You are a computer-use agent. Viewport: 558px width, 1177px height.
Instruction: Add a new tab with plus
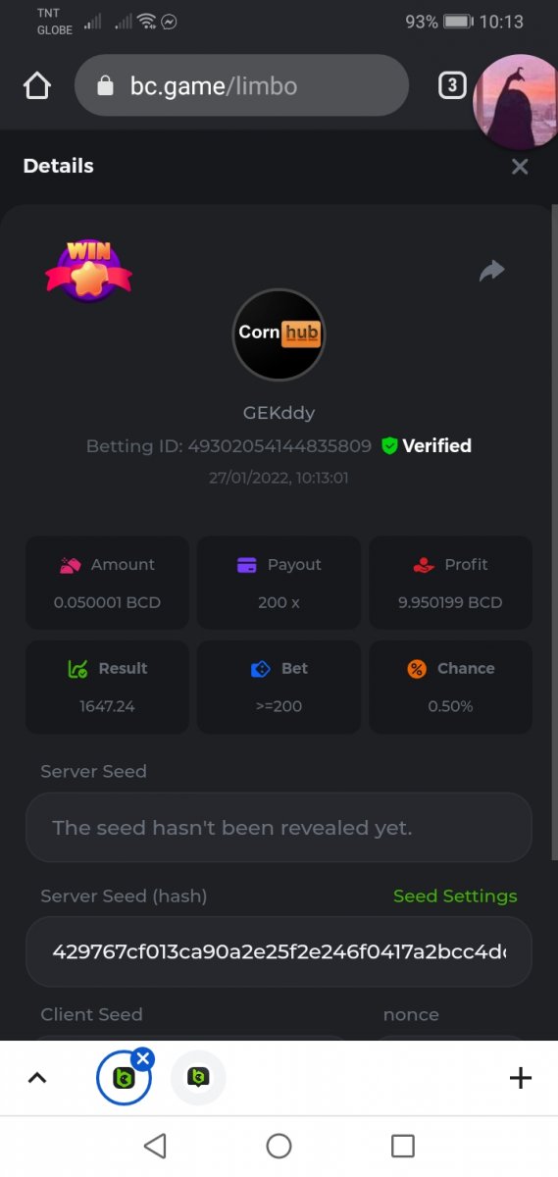[521, 1079]
